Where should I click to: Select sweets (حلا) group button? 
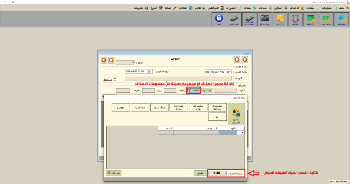coord(217,117)
